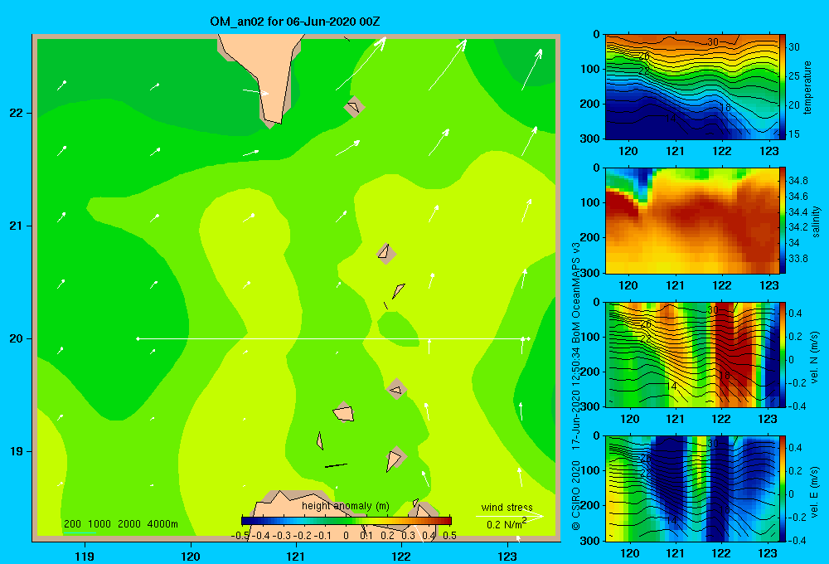Open the northward velocity section plot
829x564 pixels.
click(x=692, y=354)
